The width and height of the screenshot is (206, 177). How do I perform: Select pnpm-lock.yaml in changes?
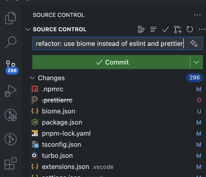click(x=66, y=133)
